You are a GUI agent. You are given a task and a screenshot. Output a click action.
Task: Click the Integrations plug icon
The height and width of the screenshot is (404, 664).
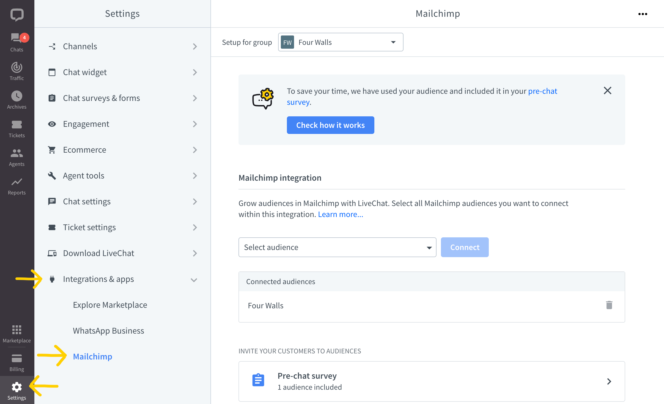pyautogui.click(x=52, y=279)
